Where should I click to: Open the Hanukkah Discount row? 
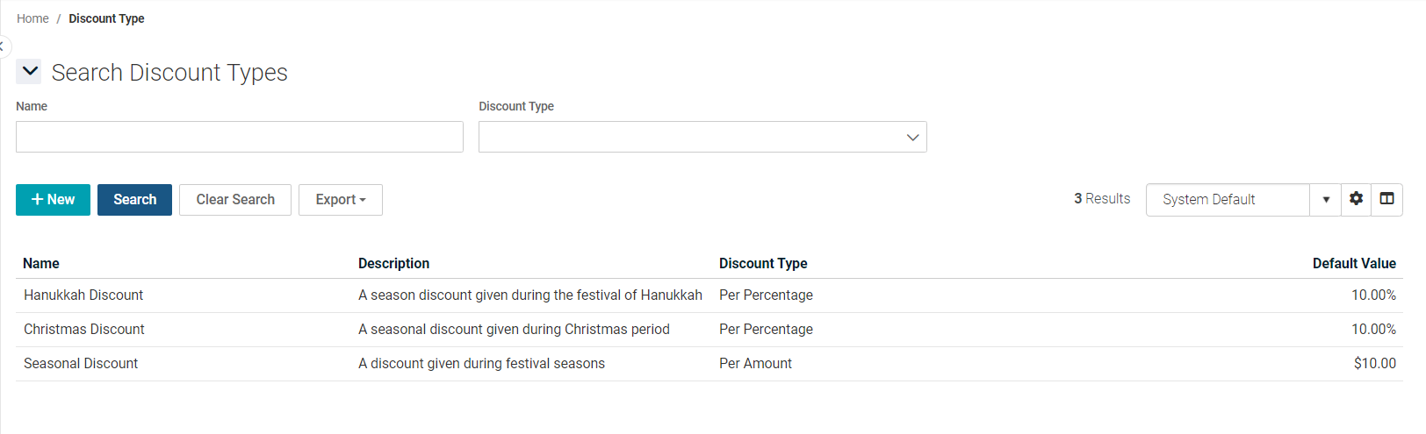pos(83,295)
